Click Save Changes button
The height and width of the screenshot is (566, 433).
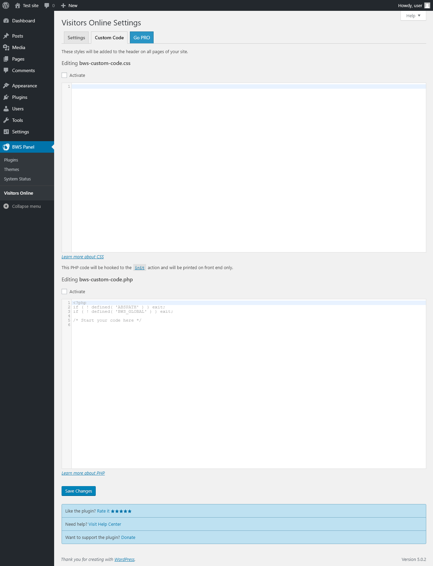click(78, 491)
